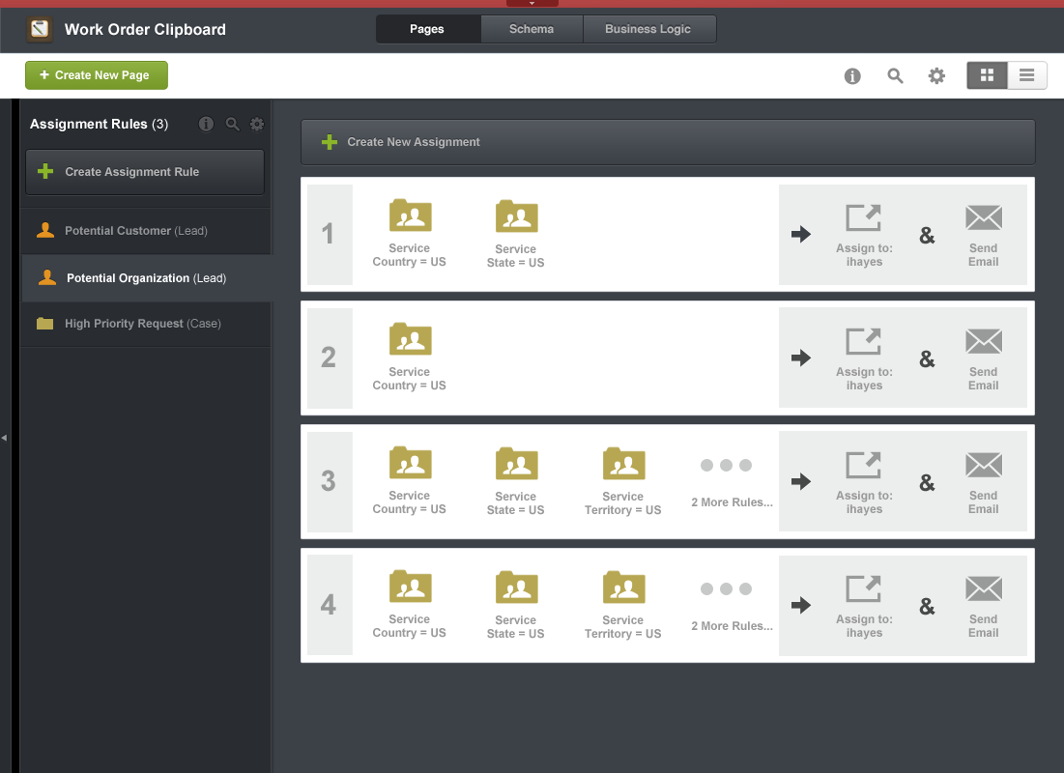Click Assign to ihayes icon in row 1
Viewport: 1064px width, 773px height.
coord(863,217)
